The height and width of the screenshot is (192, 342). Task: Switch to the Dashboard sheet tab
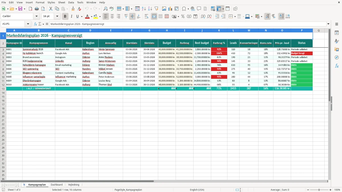pos(57,185)
